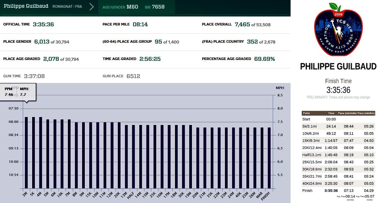The width and height of the screenshot is (384, 203).
Task: Select the 26M bar in the pace chart
Action: [x=255, y=158]
